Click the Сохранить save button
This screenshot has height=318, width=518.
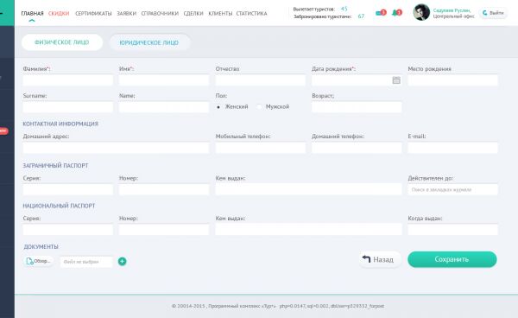452,259
